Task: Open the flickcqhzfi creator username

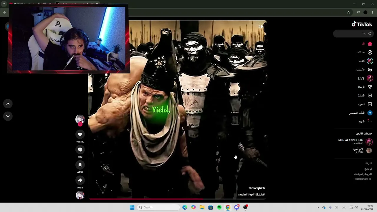Action: click(257, 188)
